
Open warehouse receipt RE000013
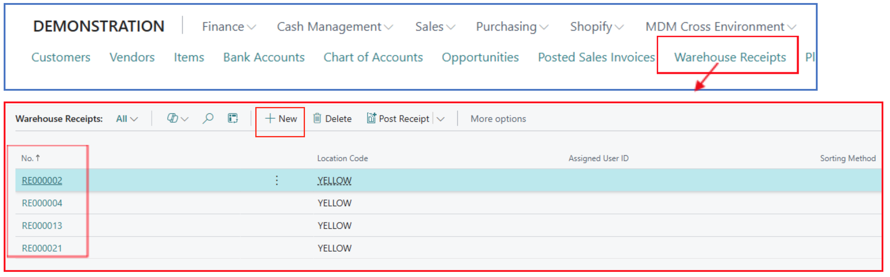point(42,226)
